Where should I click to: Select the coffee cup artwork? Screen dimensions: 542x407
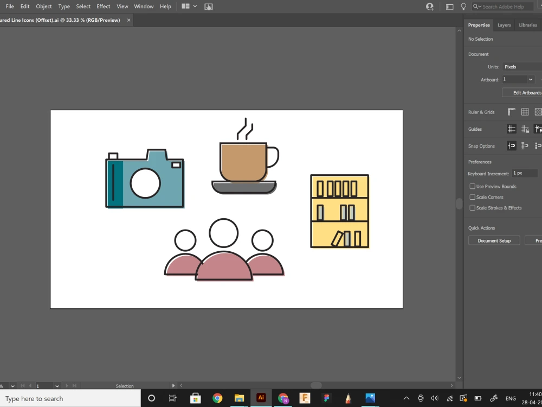[x=245, y=156]
